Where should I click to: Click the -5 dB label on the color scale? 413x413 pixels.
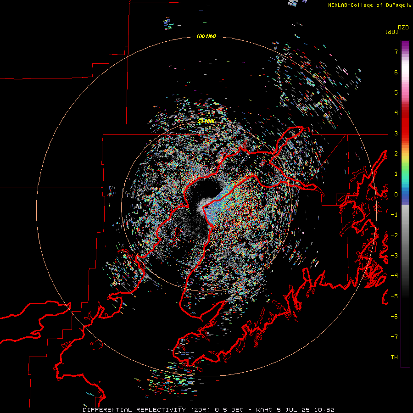(394, 296)
